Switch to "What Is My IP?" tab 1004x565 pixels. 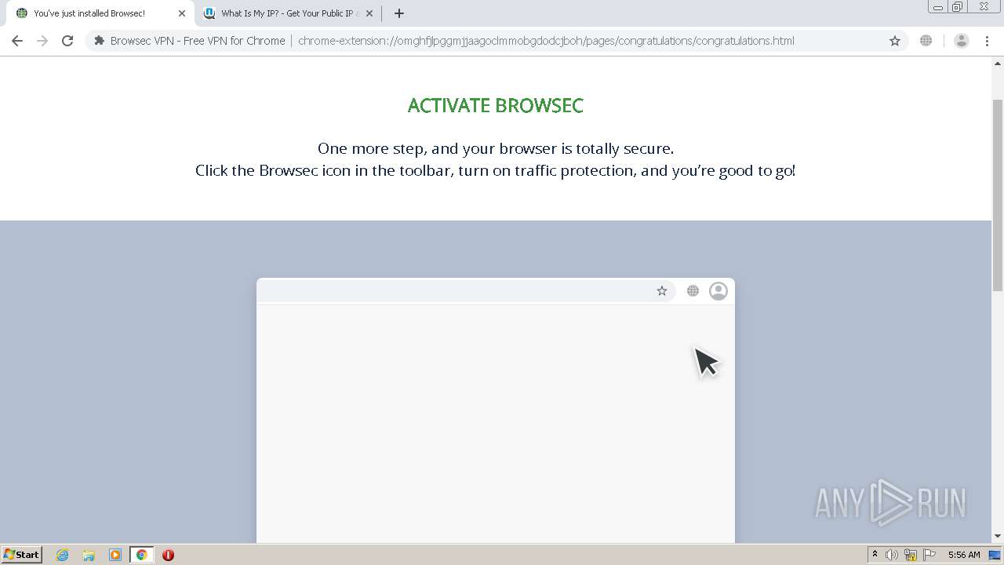287,13
